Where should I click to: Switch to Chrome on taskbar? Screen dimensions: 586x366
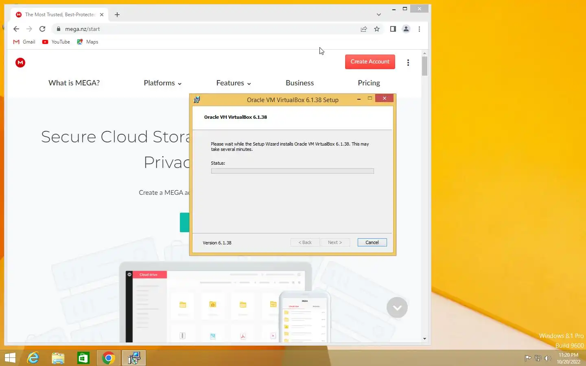108,358
